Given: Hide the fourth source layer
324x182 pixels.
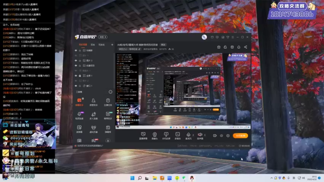Looking at the screenshot, I should pos(76,66).
